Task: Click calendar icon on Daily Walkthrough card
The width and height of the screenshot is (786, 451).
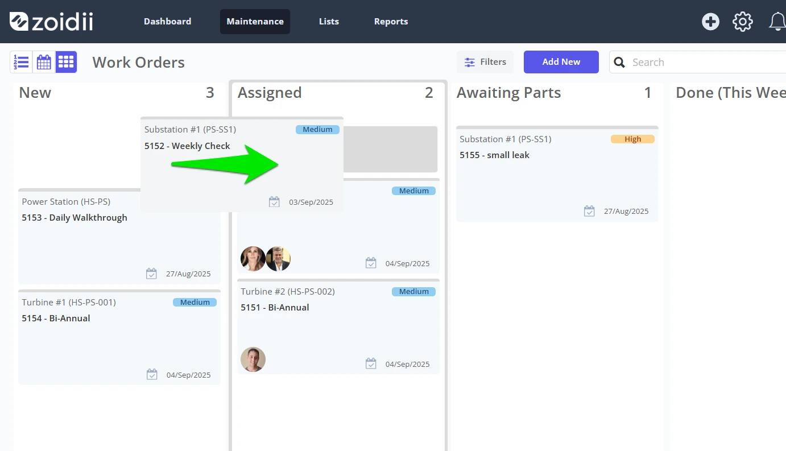Action: (x=151, y=274)
